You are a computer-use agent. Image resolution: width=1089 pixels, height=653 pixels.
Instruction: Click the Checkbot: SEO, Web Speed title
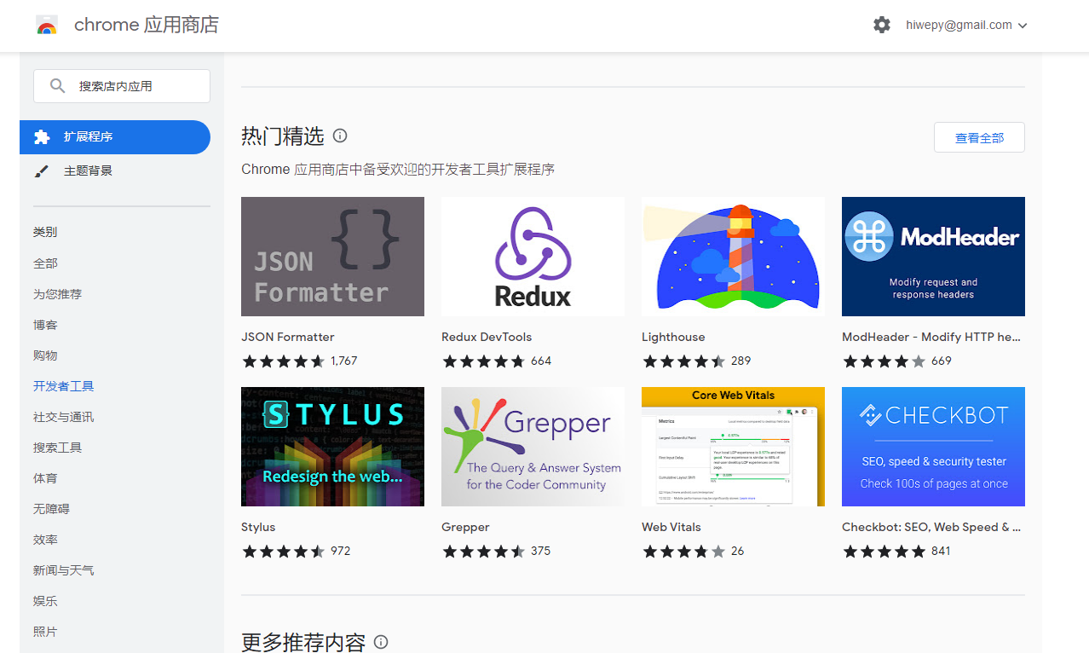click(x=931, y=527)
